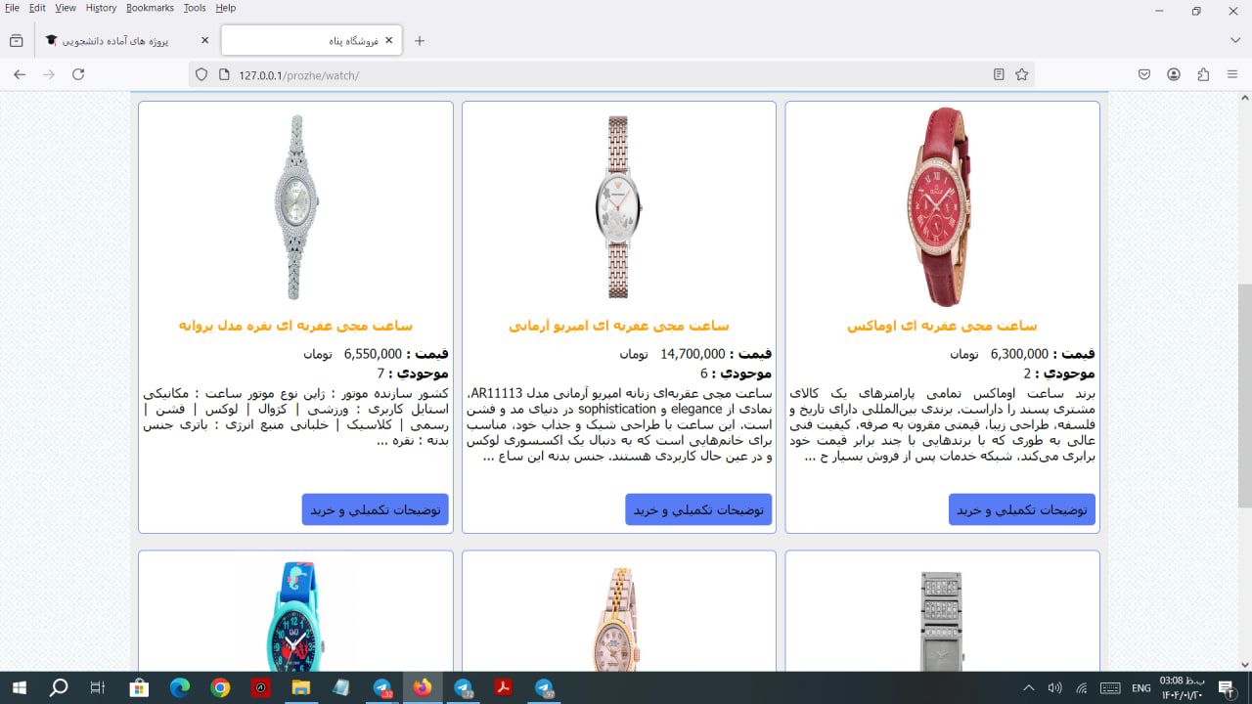This screenshot has height=704, width=1252.
Task: Open Task View on the taskbar
Action: 97,688
